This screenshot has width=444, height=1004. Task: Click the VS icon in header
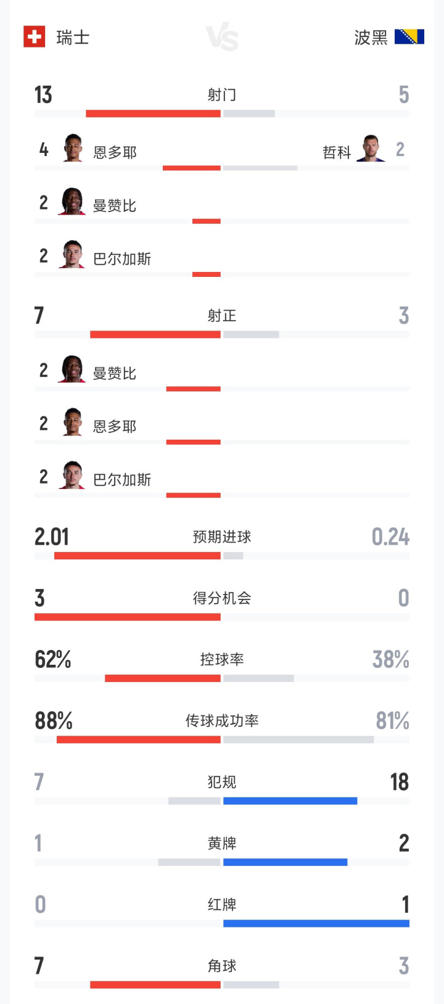(x=222, y=38)
